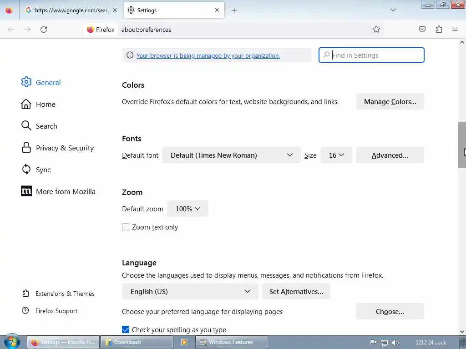Open the list all tabs chevron
Image resolution: width=466 pixels, height=349 pixels.
(x=393, y=10)
